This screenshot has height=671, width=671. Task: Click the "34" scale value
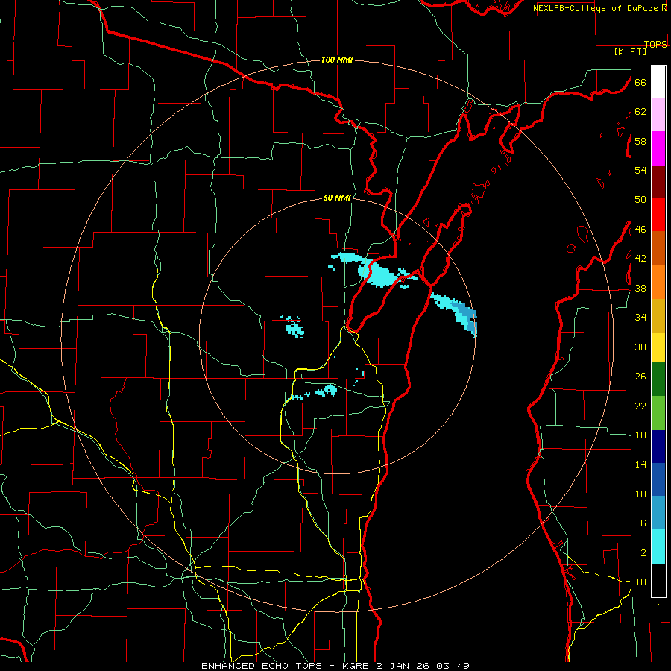pos(640,317)
